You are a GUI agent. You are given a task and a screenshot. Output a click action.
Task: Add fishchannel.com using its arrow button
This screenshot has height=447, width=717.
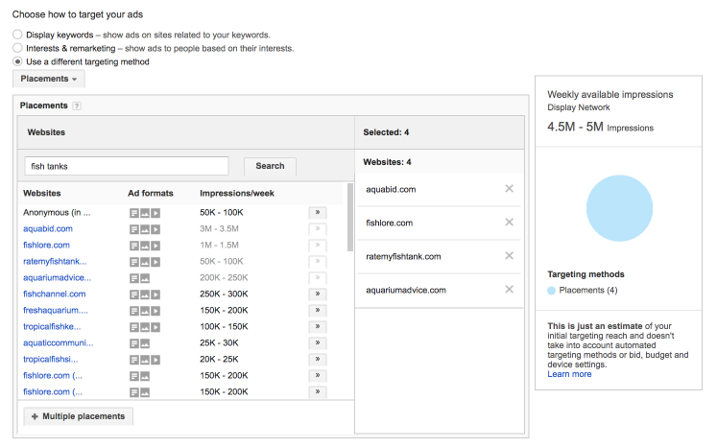[x=318, y=294]
